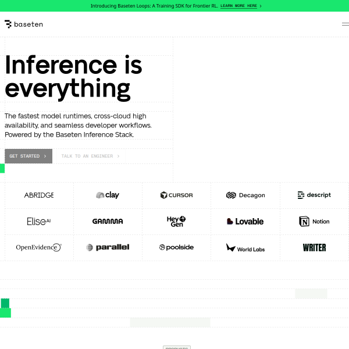Click the Parallel logo

[x=108, y=247]
